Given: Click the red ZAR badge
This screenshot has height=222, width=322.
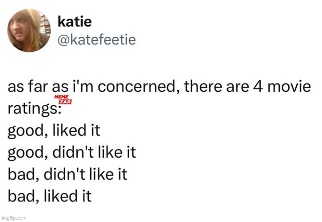Looking at the screenshot, I should (x=65, y=103).
